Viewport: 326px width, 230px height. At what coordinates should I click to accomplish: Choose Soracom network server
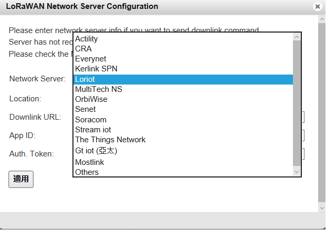[x=183, y=120]
